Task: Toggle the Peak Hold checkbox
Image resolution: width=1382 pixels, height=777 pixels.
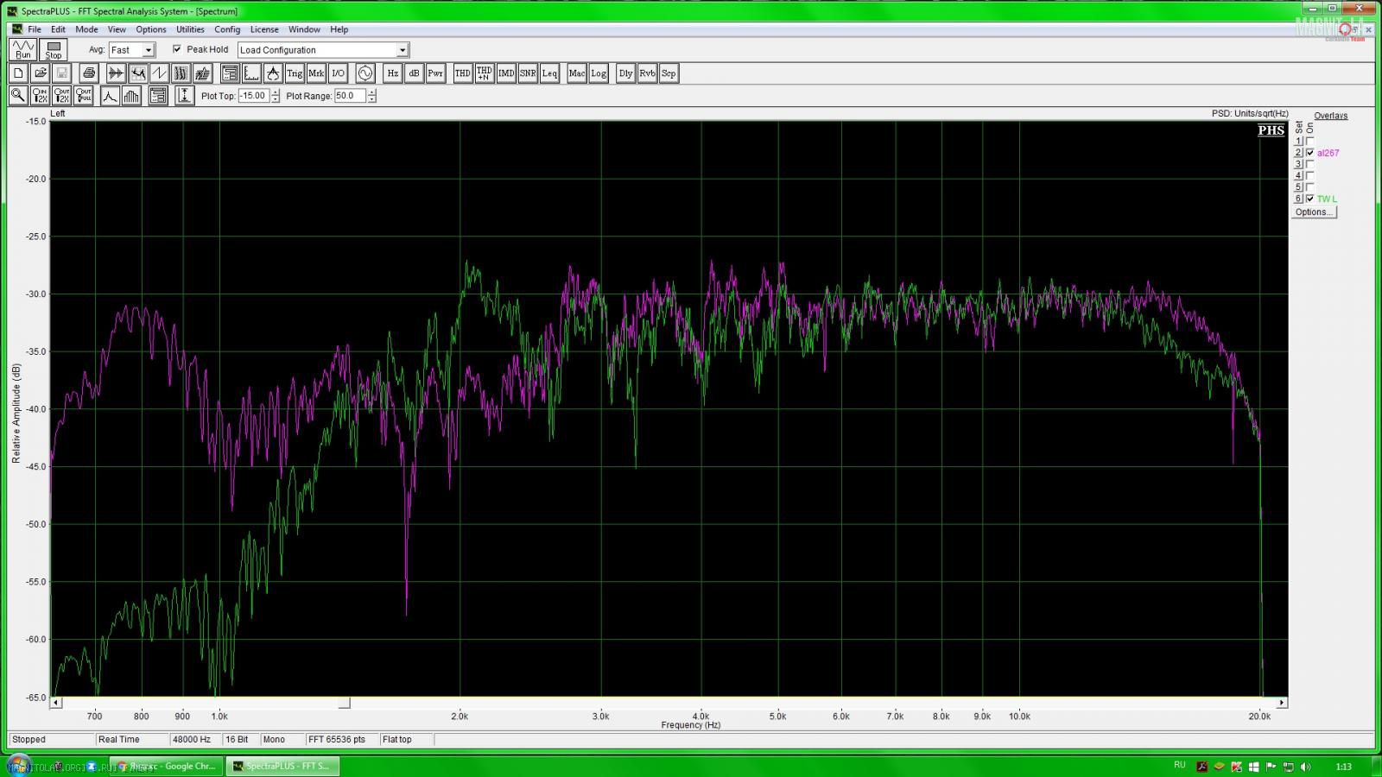Action: pyautogui.click(x=177, y=49)
